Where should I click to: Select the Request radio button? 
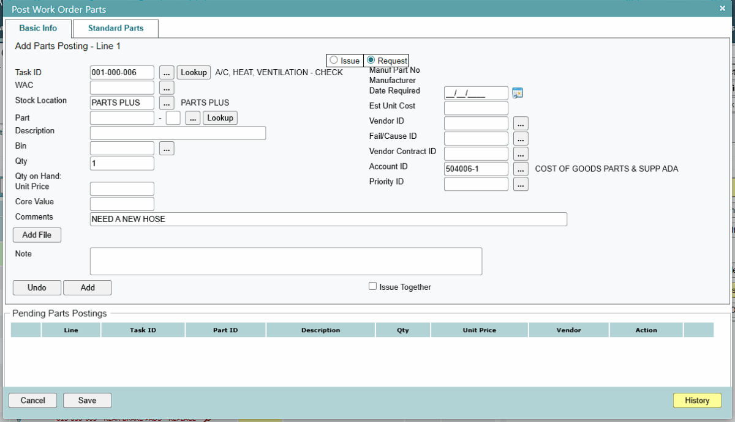click(x=371, y=60)
